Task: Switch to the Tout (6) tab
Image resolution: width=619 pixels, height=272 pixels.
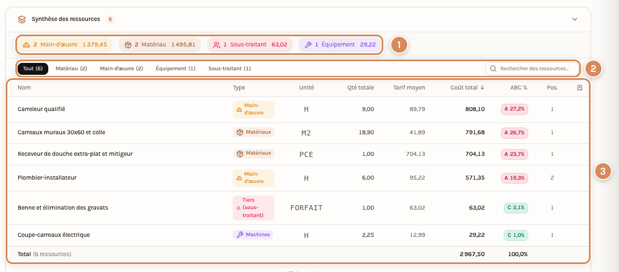Action: click(x=33, y=69)
